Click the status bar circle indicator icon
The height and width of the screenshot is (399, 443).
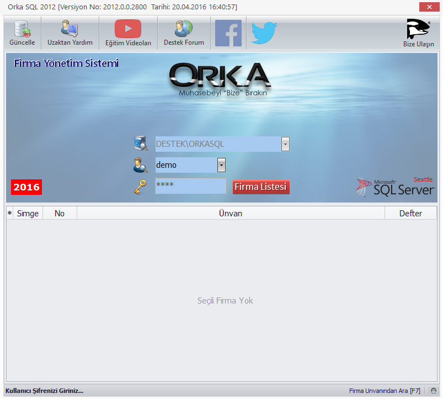[x=434, y=391]
